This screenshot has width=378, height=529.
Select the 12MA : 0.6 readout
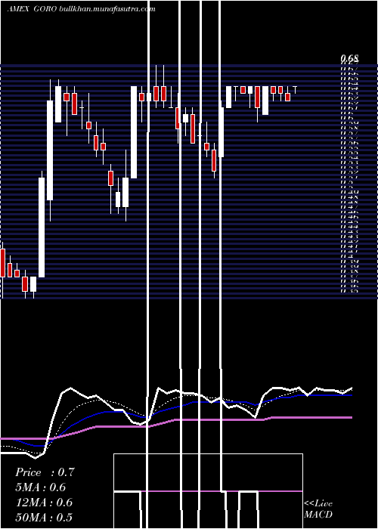click(44, 503)
